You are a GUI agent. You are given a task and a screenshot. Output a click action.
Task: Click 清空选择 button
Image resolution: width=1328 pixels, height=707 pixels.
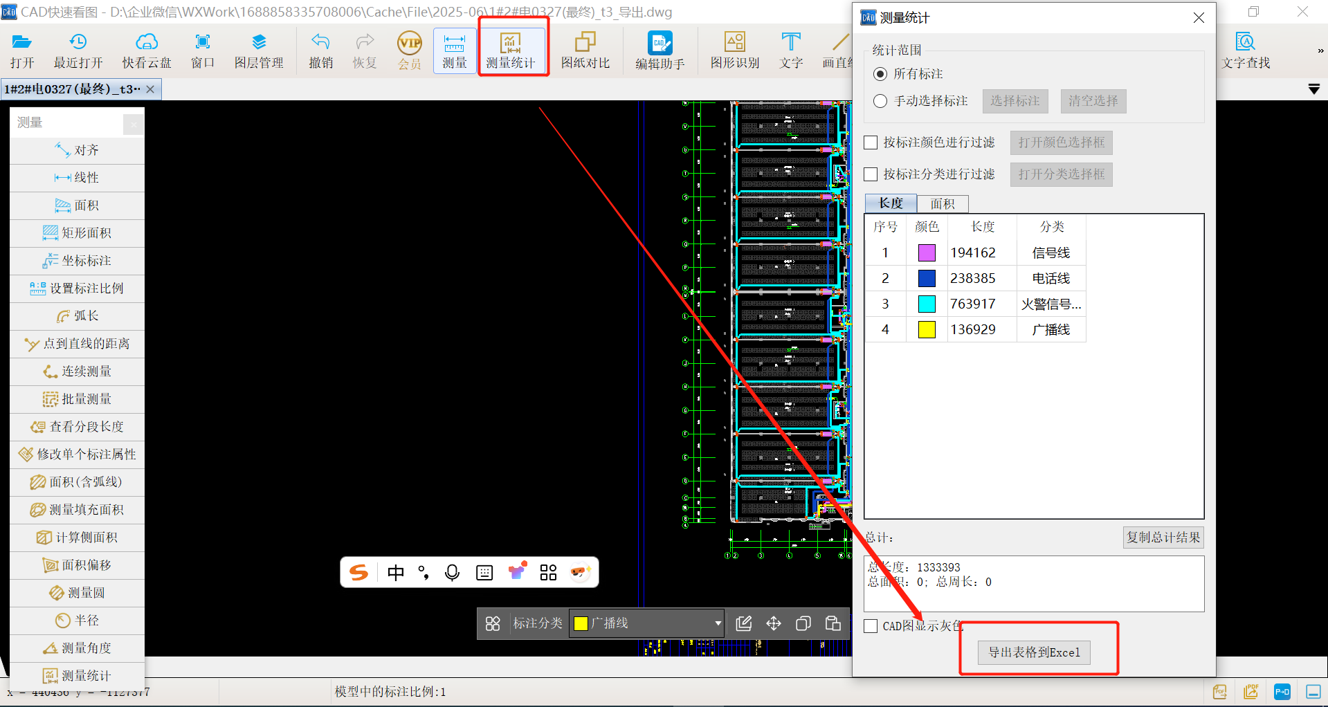[1093, 101]
